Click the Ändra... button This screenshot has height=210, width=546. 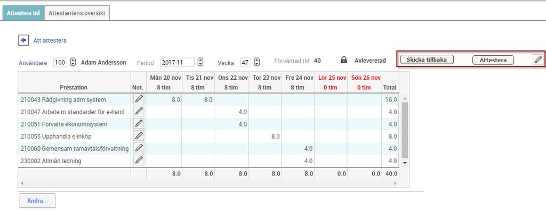click(x=38, y=201)
